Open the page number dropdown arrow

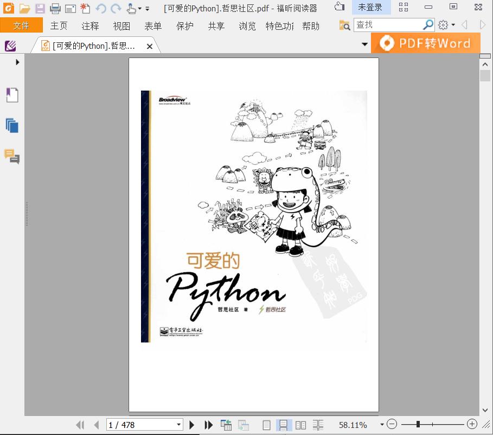(178, 425)
